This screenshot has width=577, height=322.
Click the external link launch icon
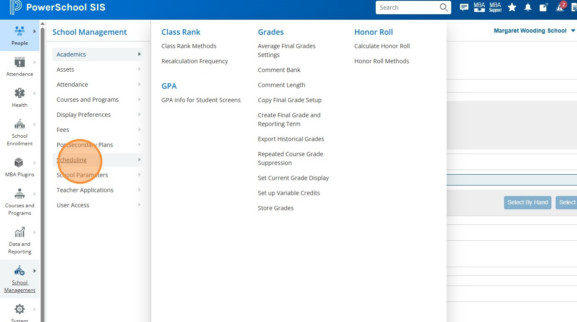pyautogui.click(x=543, y=7)
